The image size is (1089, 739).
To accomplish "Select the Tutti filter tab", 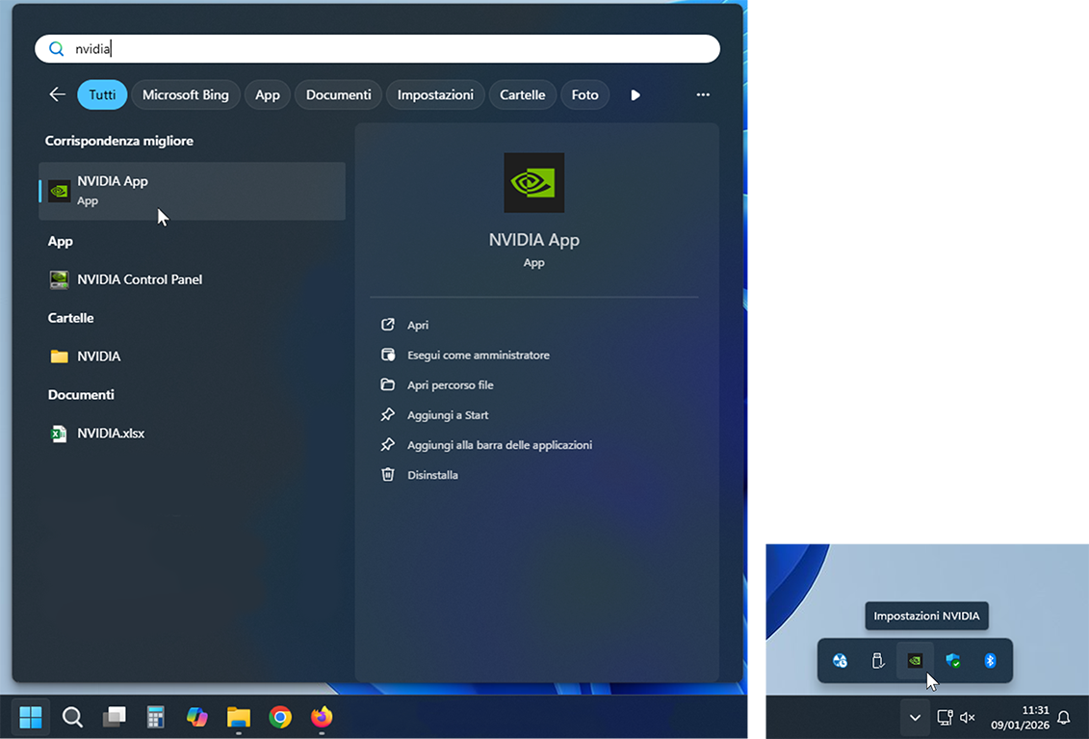I will coord(102,94).
